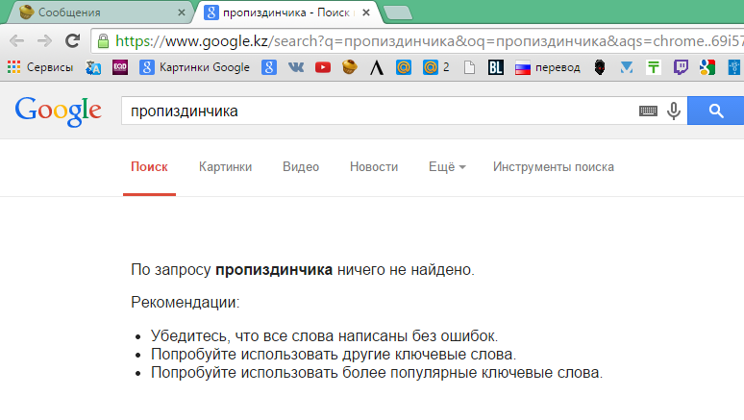744x420 pixels.
Task: Click inside the Google search input field
Action: (380, 111)
